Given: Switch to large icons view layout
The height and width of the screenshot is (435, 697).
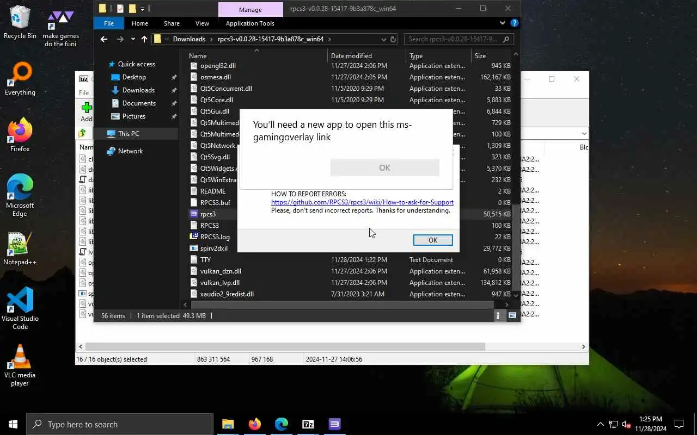Looking at the screenshot, I should pos(512,315).
